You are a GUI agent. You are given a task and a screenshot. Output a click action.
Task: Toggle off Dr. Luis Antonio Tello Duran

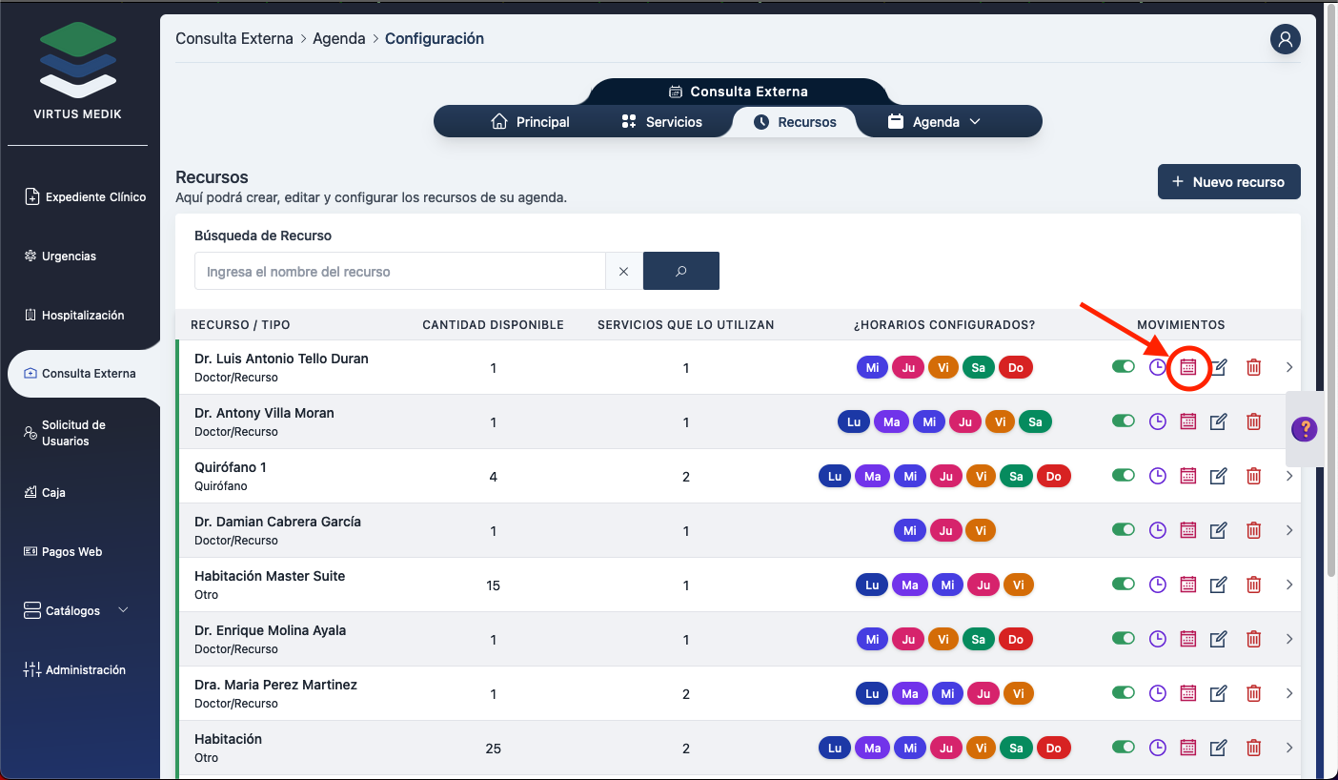click(x=1124, y=367)
